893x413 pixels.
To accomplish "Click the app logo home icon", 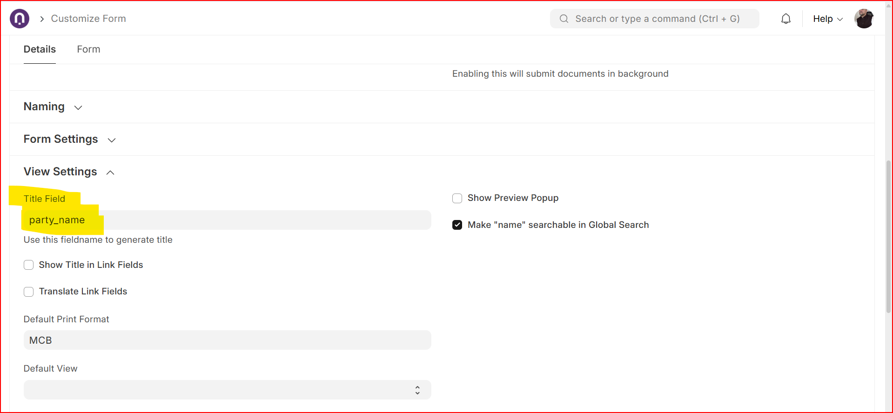I will tap(20, 19).
